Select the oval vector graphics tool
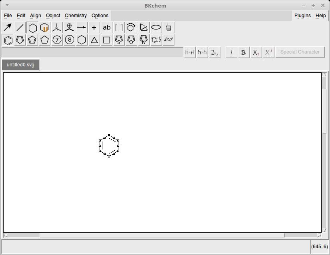 point(156,28)
